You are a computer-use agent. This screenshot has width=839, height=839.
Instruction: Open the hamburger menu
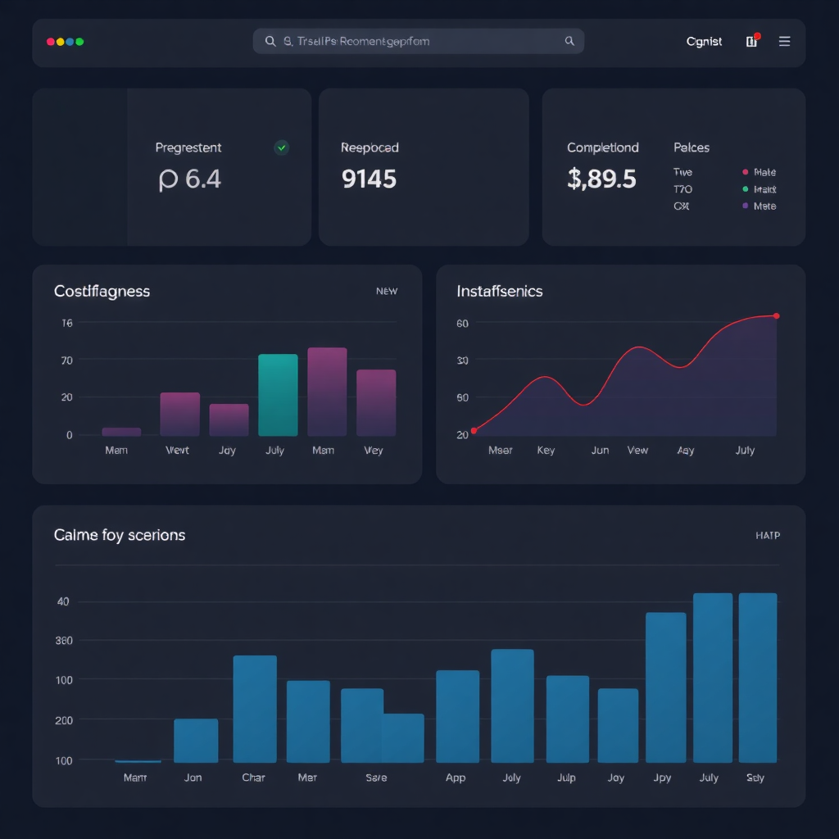[784, 41]
